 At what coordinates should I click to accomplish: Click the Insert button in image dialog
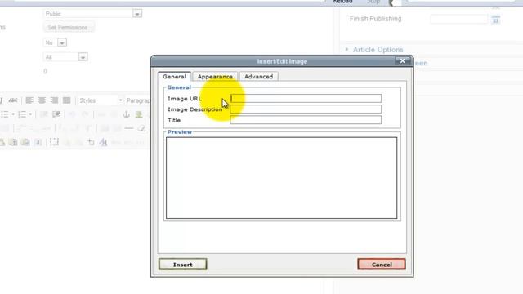pos(183,265)
